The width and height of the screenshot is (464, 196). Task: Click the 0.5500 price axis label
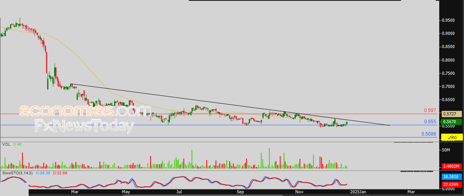pos(449,126)
